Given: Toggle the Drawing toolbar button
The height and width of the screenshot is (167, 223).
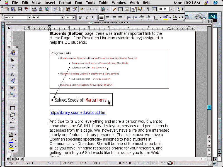Looking at the screenshot, I should [134, 9].
